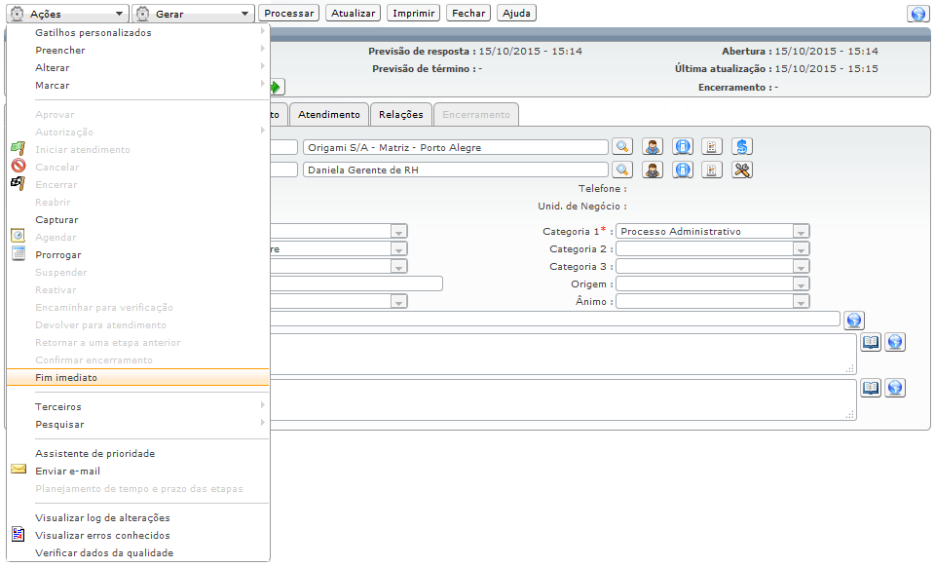Open the Categoria 1 dropdown
935x567 pixels.
(801, 232)
